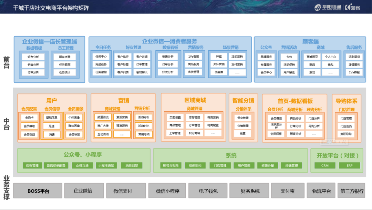Select the 卡包 box under 营销活动
This screenshot has width=372, height=210.
click(x=289, y=57)
